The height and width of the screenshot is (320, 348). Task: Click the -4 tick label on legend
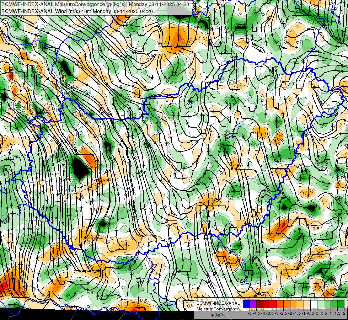263,313
